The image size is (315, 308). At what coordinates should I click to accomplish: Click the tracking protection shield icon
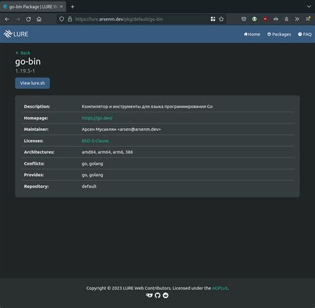tap(62, 19)
